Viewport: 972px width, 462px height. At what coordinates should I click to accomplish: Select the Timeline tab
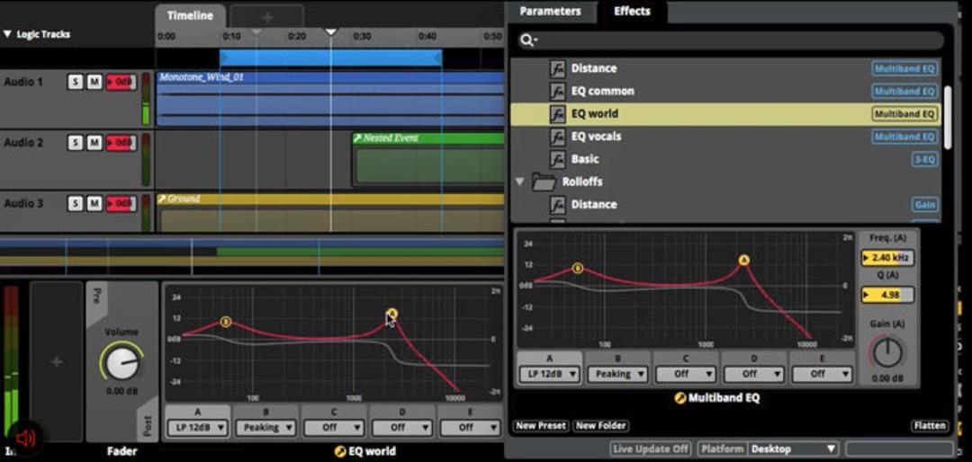(x=190, y=16)
